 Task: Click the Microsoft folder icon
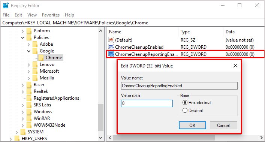pyautogui.click(x=35, y=71)
